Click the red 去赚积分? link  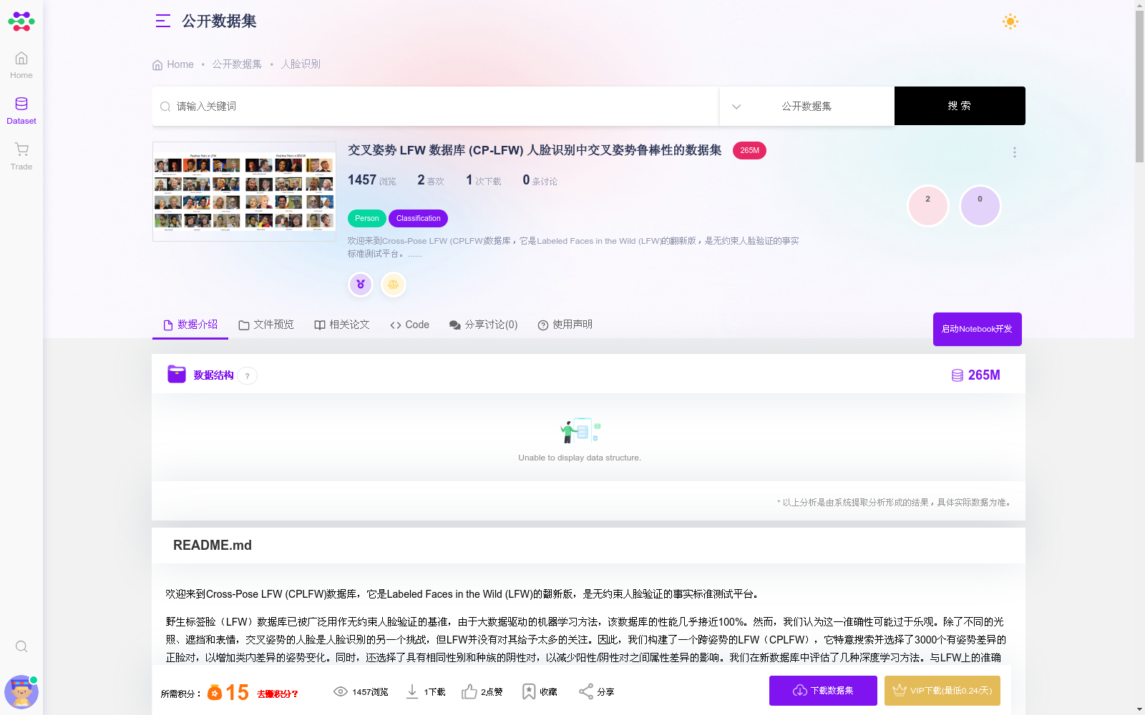(278, 694)
